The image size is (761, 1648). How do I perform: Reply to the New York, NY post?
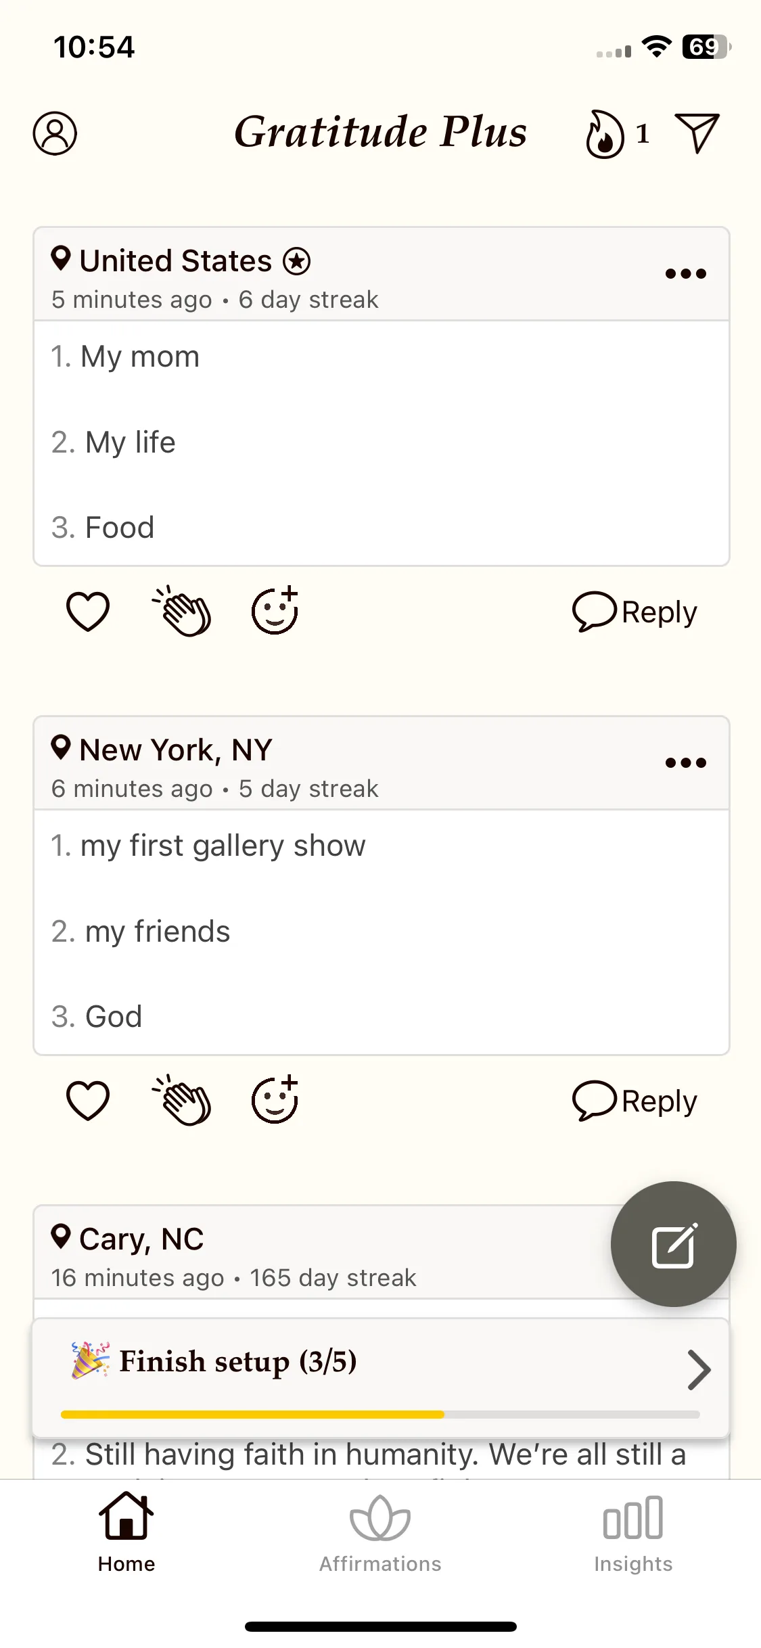[x=635, y=1101]
